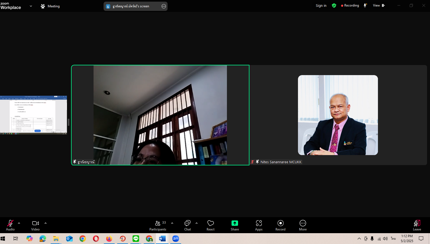Click the green Share screen button

(235, 225)
